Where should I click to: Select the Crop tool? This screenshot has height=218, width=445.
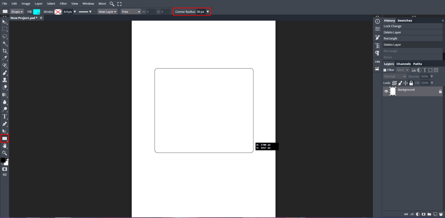pos(5,51)
